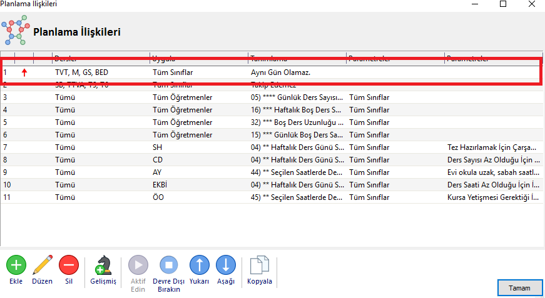Open Gelişmiş advanced chess knight icon
The height and width of the screenshot is (298, 545).
tap(103, 265)
